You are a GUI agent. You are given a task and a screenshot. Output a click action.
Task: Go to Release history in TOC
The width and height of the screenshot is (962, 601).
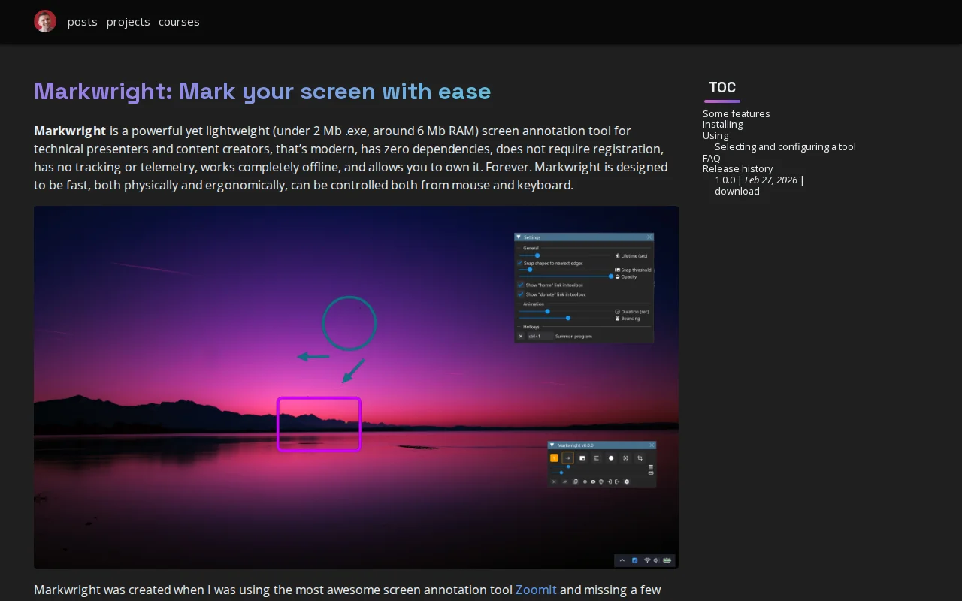click(x=738, y=169)
